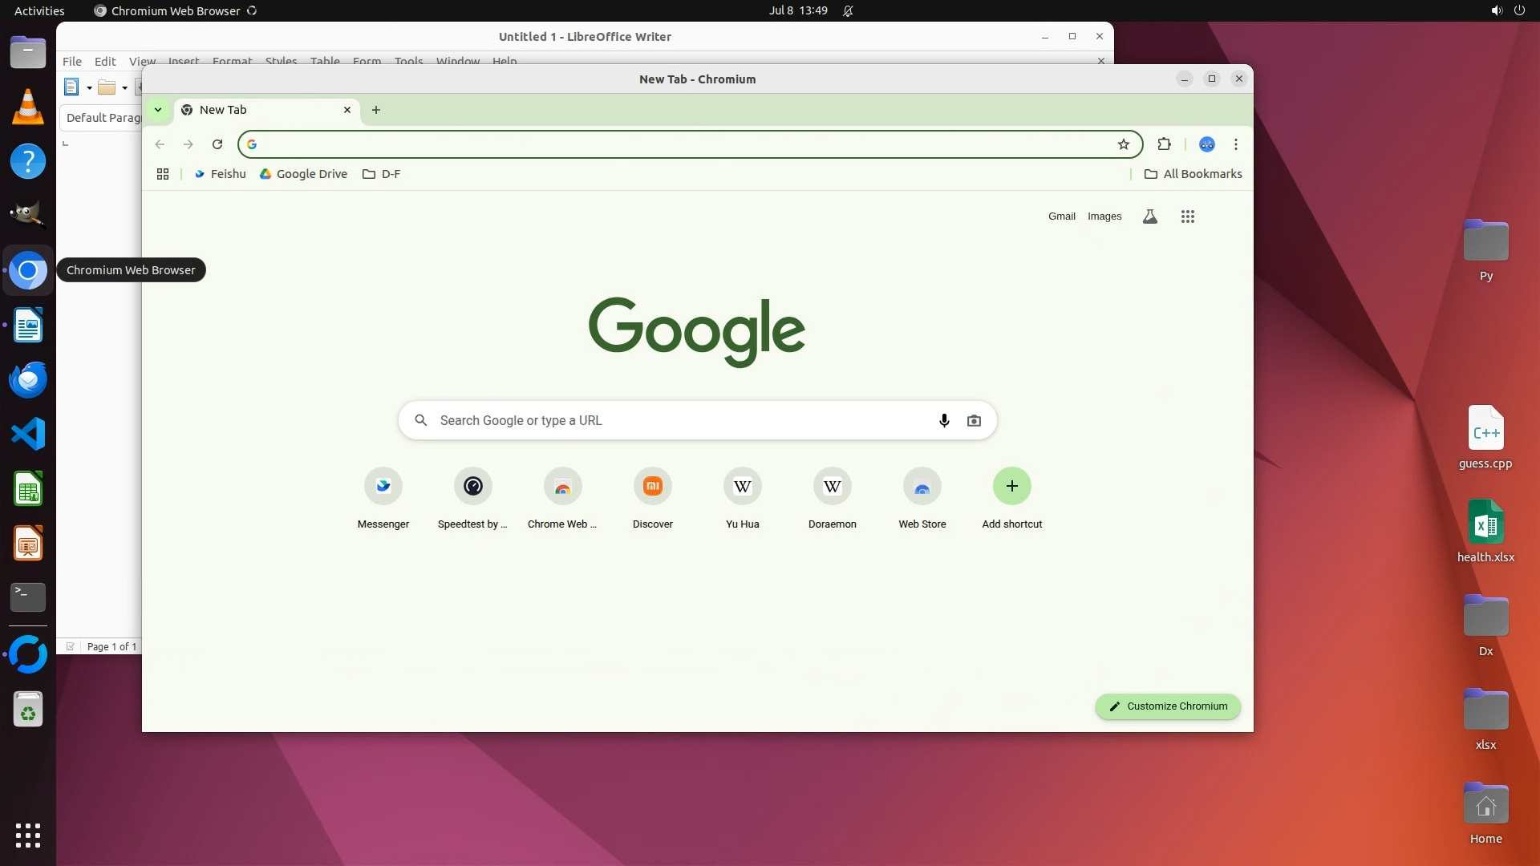The width and height of the screenshot is (1540, 866).
Task: Click the Google search input box
Action: click(682, 421)
